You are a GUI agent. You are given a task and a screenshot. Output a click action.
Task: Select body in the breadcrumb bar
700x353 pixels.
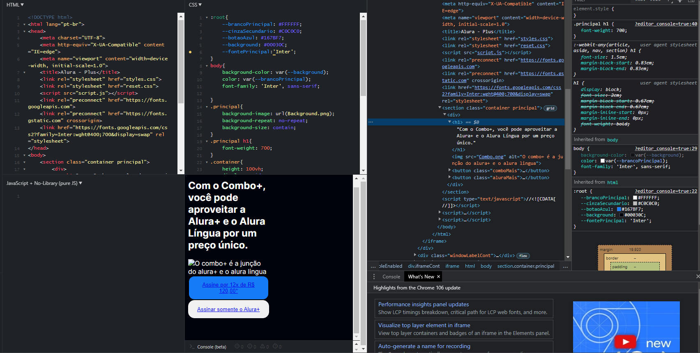tap(486, 266)
